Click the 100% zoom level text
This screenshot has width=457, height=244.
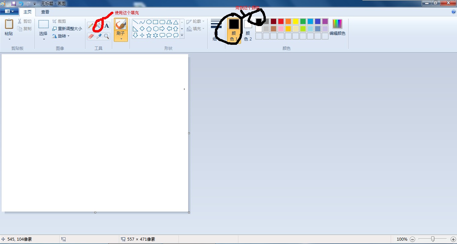tap(402, 239)
